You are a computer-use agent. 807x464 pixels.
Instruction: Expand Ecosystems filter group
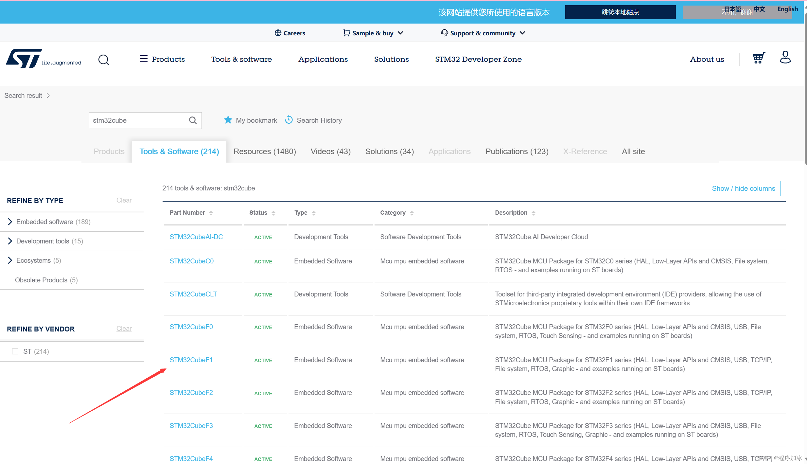point(10,260)
